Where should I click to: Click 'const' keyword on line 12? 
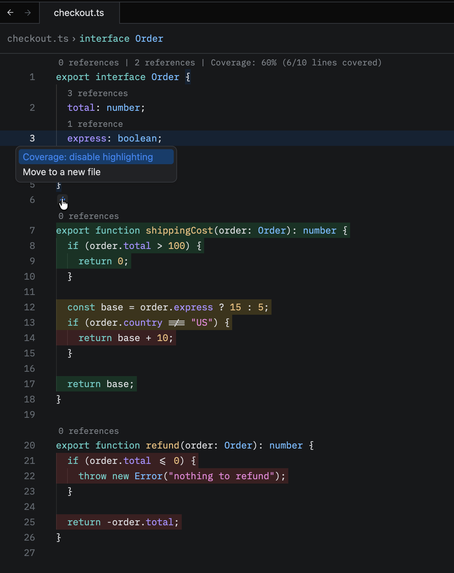pos(81,307)
